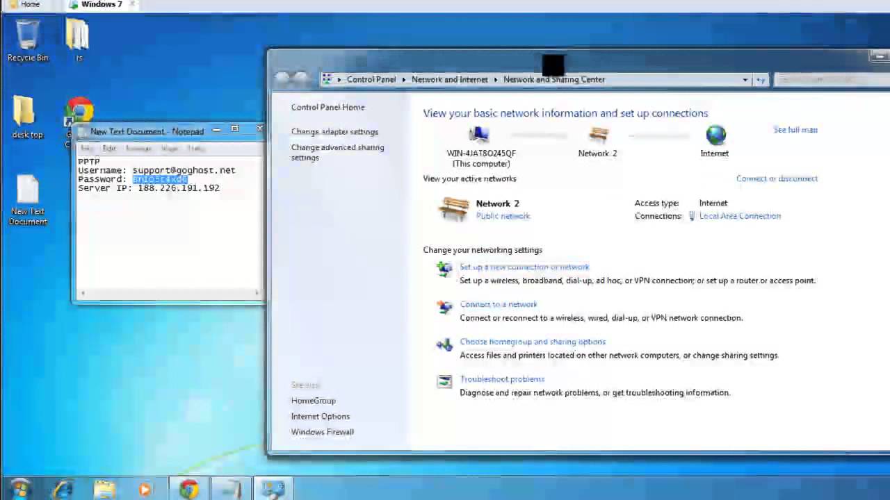Open Windows Firewall link
Screen dimensions: 890x500
[x=322, y=432]
